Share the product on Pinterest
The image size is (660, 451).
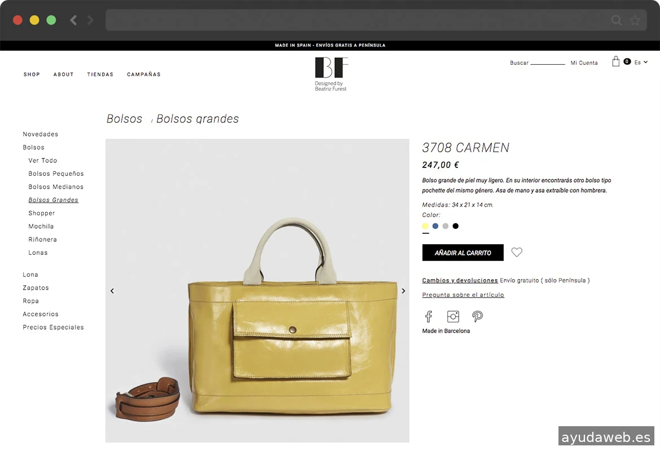pos(477,316)
